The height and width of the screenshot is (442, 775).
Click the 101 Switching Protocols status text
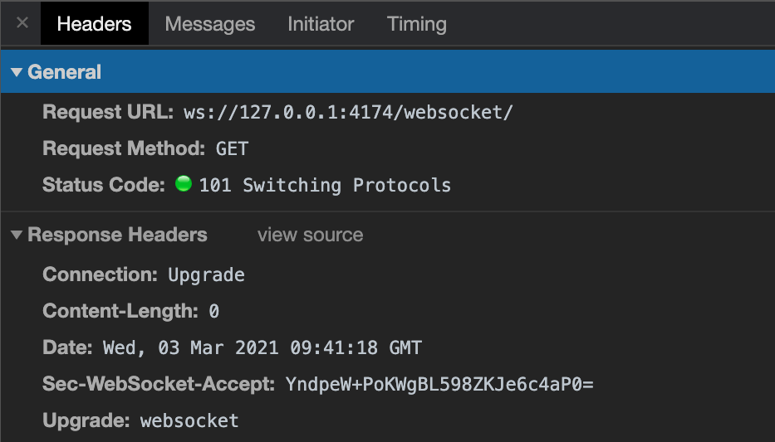(x=325, y=185)
